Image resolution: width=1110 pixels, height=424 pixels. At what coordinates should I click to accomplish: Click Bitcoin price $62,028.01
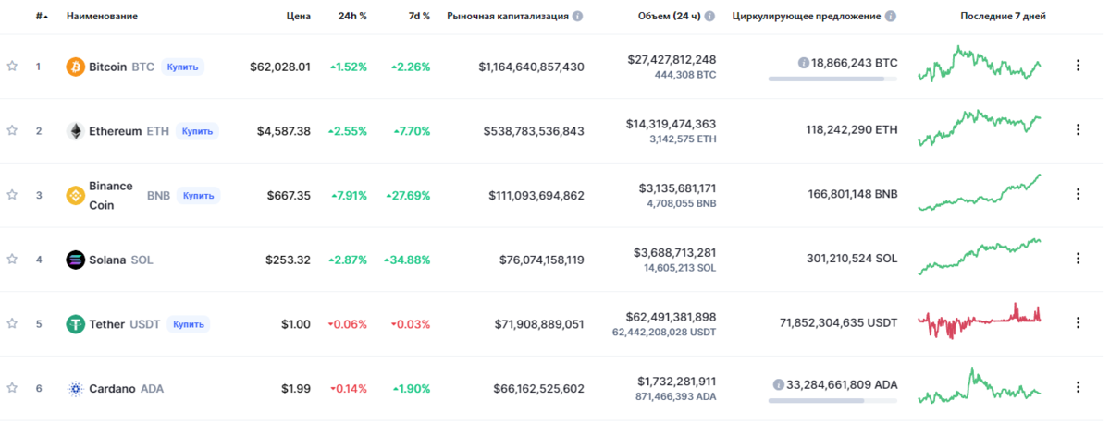tap(280, 67)
